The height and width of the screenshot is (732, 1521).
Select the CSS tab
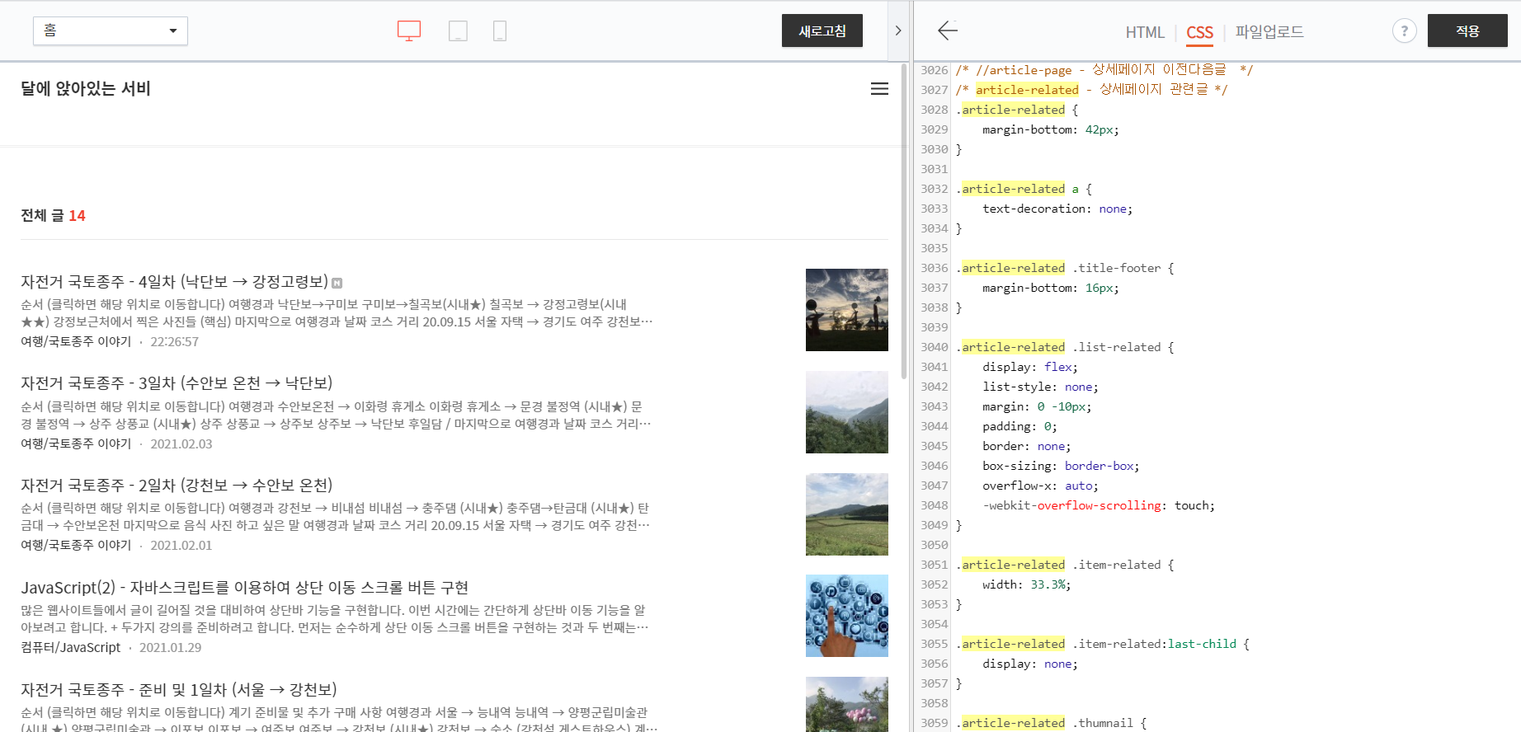click(1199, 33)
